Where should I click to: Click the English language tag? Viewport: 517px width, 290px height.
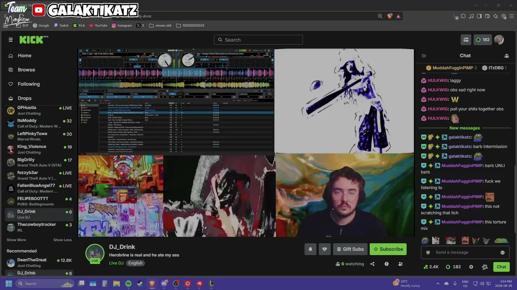(135, 263)
